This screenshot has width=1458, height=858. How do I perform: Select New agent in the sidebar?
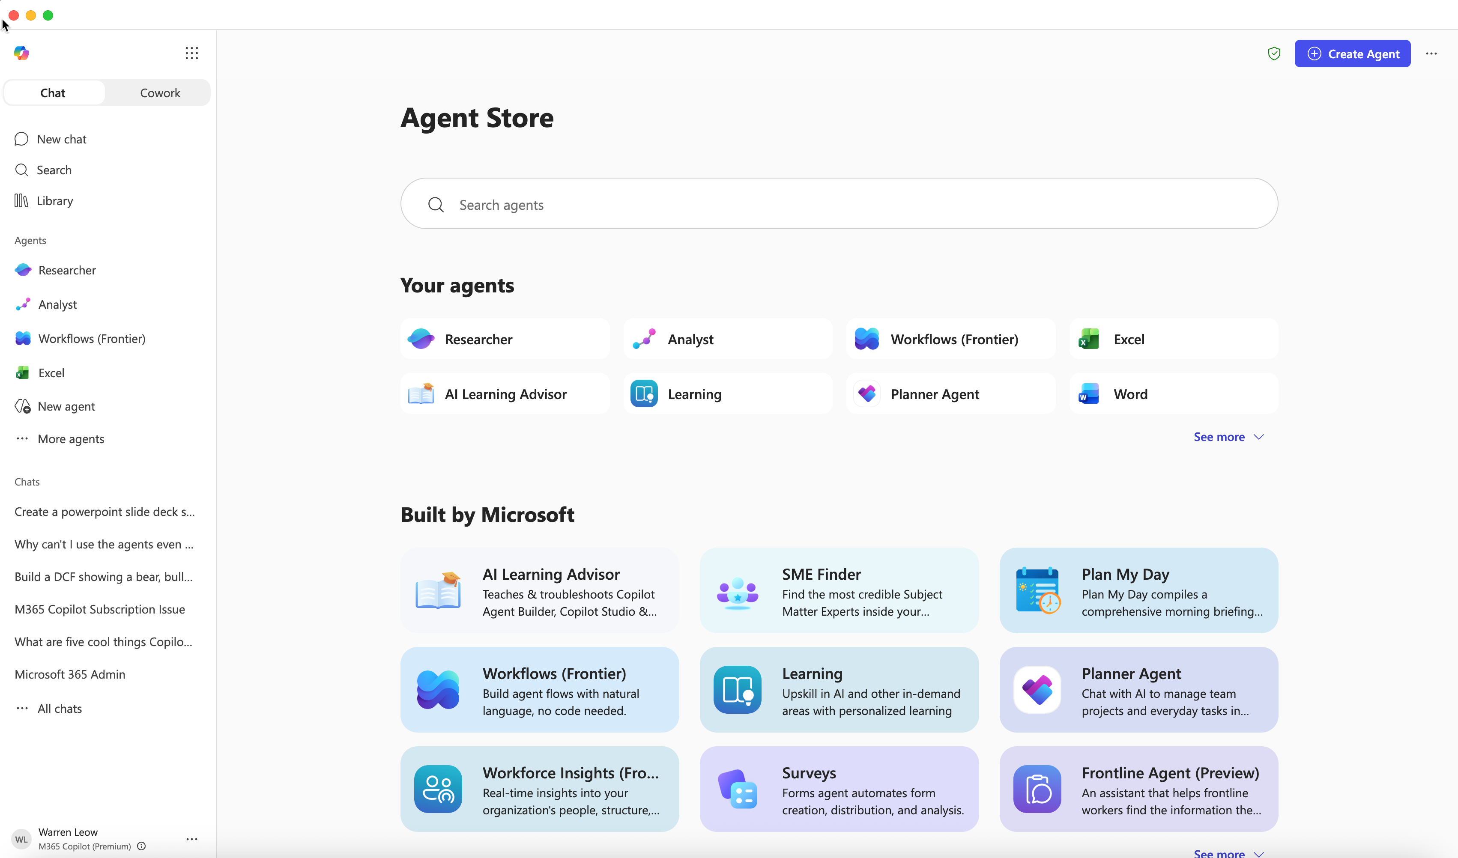coord(108,406)
